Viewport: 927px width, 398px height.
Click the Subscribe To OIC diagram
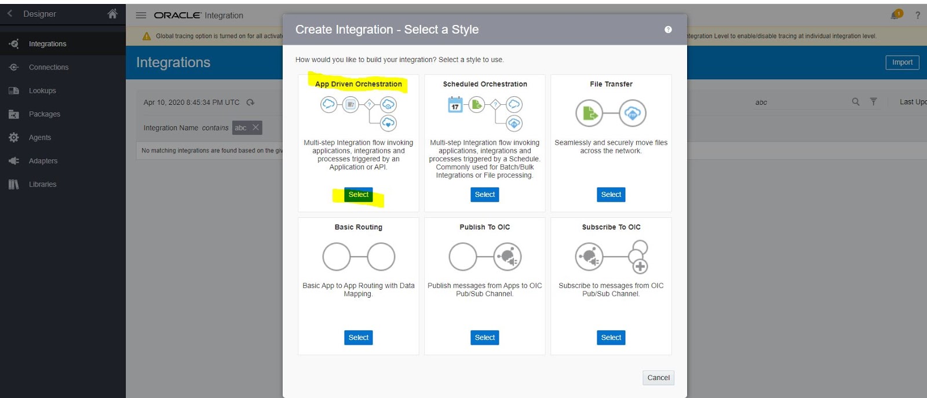pyautogui.click(x=611, y=257)
